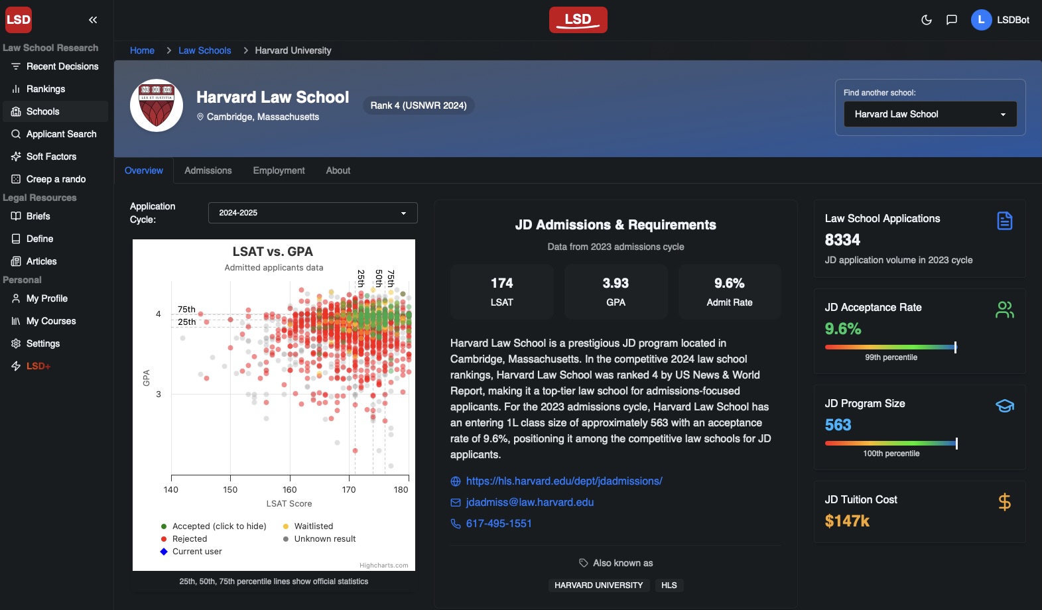Go to Creep a rando
The height and width of the screenshot is (610, 1042).
click(x=56, y=179)
